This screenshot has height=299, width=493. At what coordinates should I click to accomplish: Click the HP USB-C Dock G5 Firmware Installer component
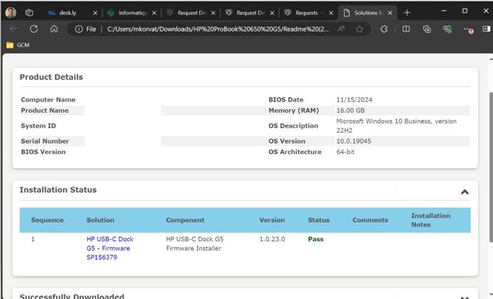tap(195, 243)
